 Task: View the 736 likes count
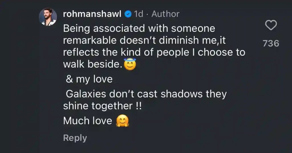click(x=271, y=43)
